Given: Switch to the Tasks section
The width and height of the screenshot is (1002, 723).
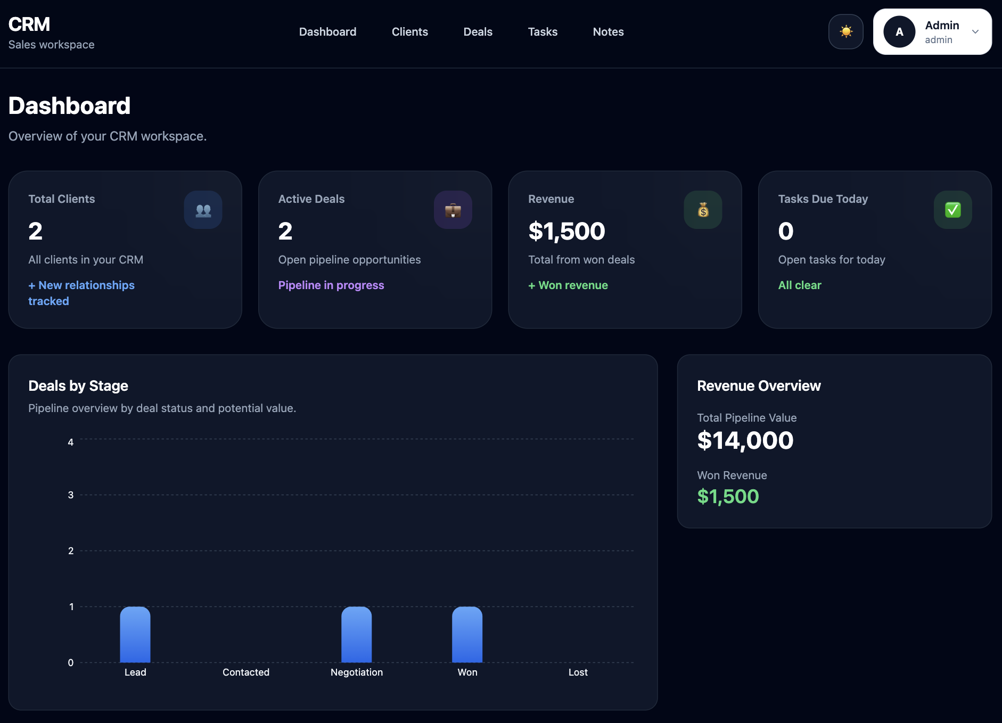Looking at the screenshot, I should pos(543,32).
